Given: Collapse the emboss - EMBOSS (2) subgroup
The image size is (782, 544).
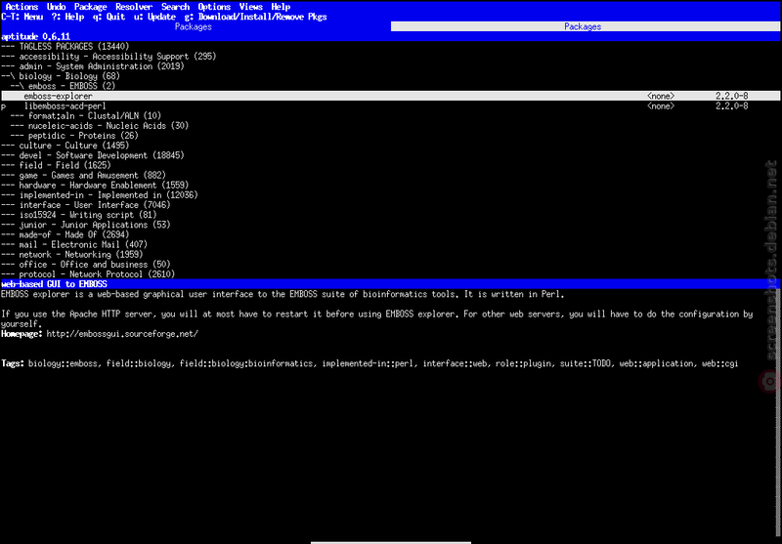Looking at the screenshot, I should pos(63,86).
